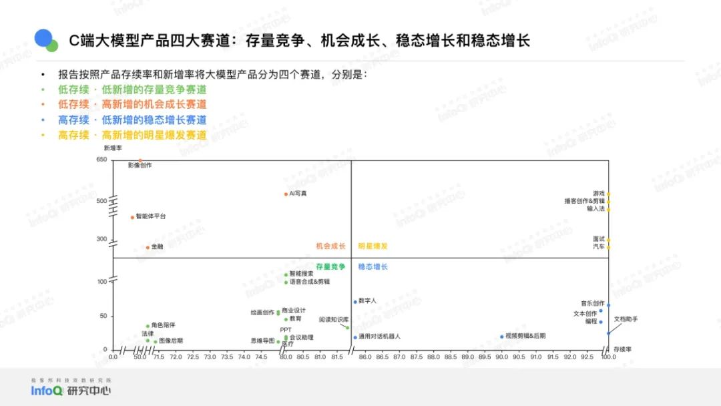This screenshot has height=406, width=721.
Task: Click the green 存量竞争 quadrant label
Action: 330,266
